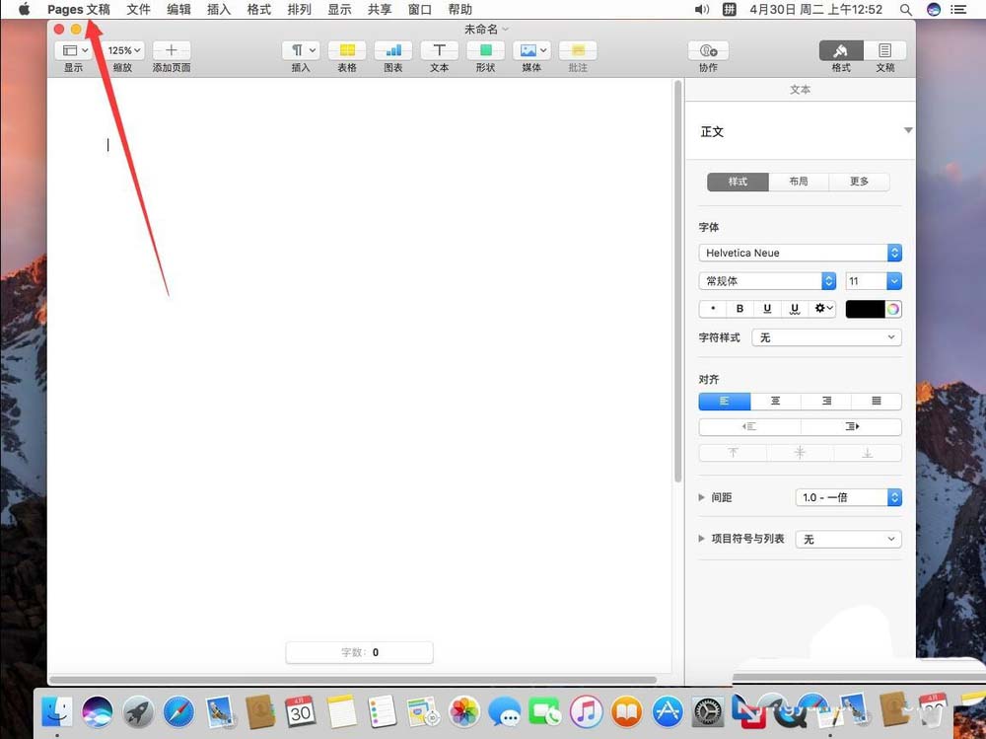Image resolution: width=986 pixels, height=739 pixels.
Task: Open the Apple menu
Action: 24,10
